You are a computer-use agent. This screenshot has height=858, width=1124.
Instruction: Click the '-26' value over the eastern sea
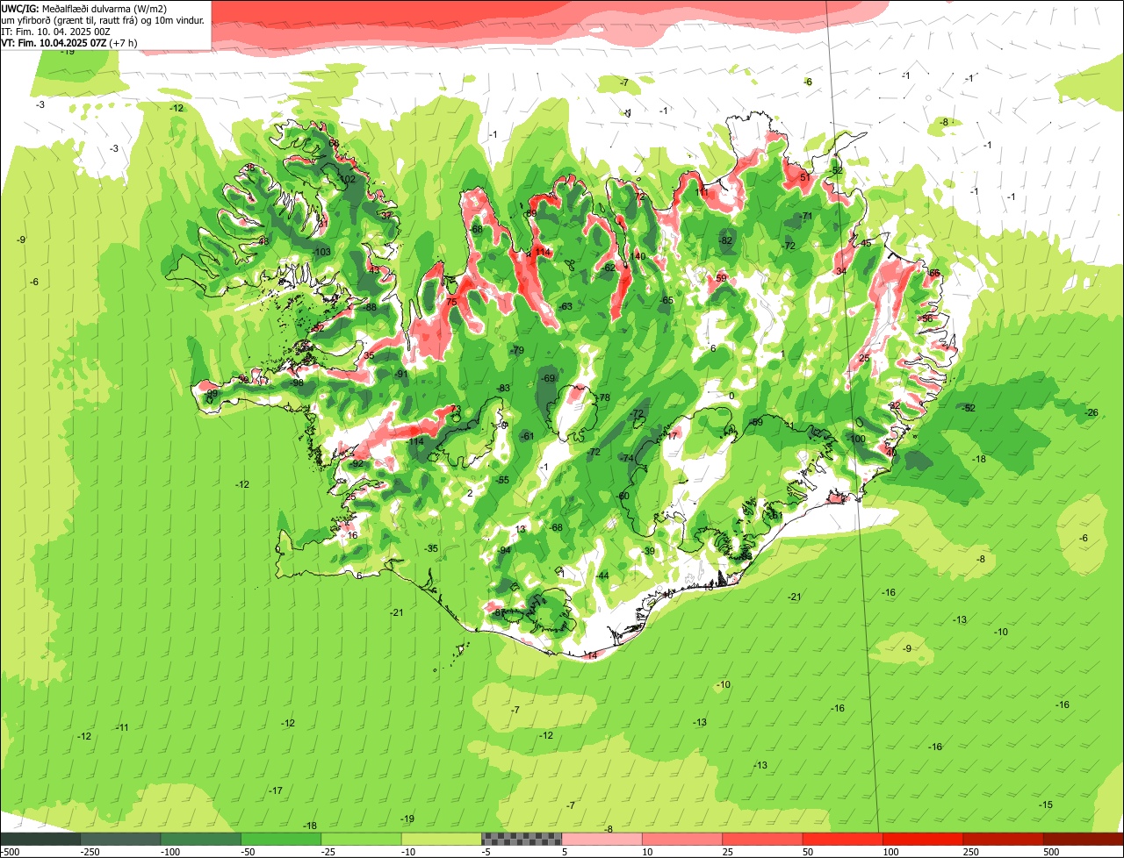pos(1092,412)
